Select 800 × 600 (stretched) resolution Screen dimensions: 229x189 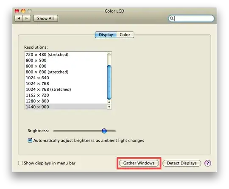click(66, 72)
